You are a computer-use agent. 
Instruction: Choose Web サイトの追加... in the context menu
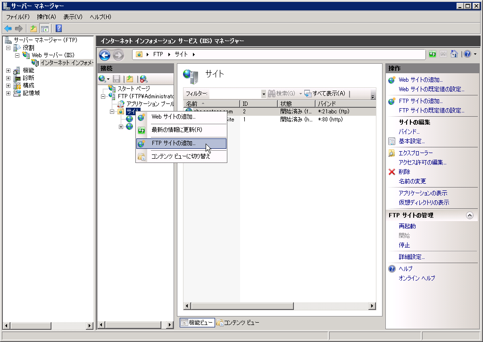click(x=181, y=117)
